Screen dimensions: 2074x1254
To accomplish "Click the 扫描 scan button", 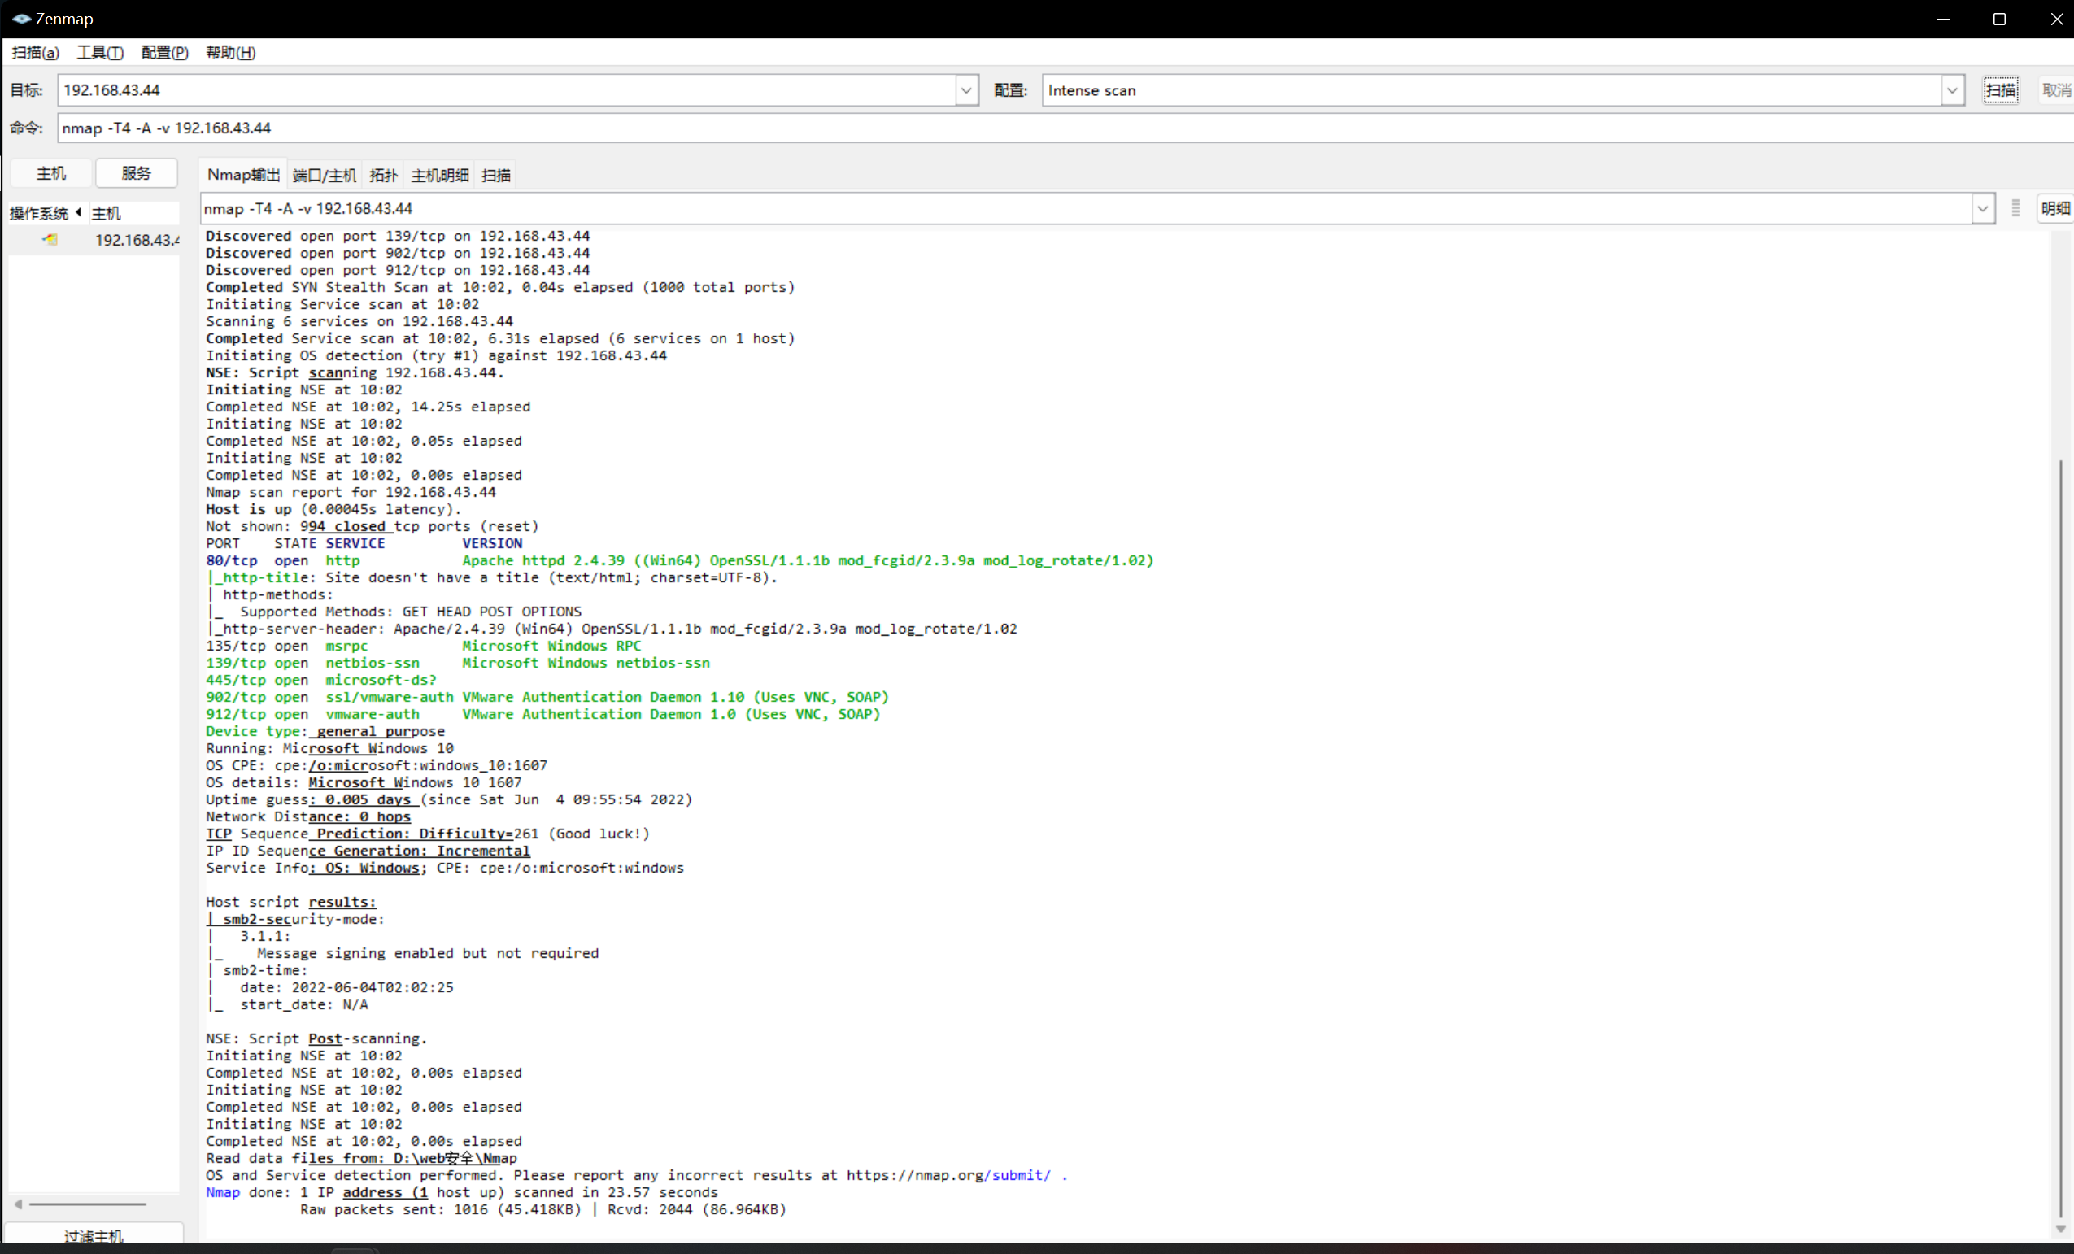I will click(x=2000, y=90).
